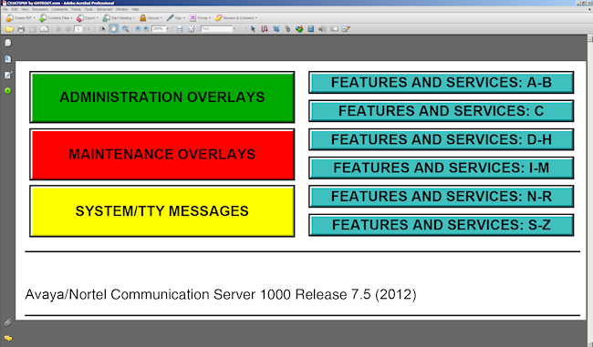This screenshot has height=347, width=593.
Task: Toggle fit-page view icon
Action: [192, 29]
